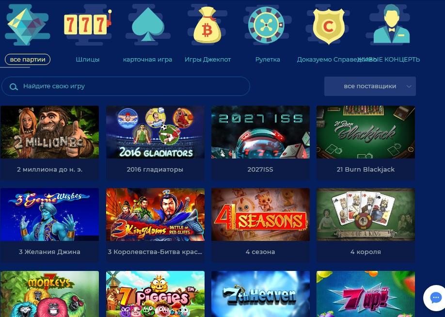Switch to the 'все партии' tab
The image size is (445, 317).
28,60
